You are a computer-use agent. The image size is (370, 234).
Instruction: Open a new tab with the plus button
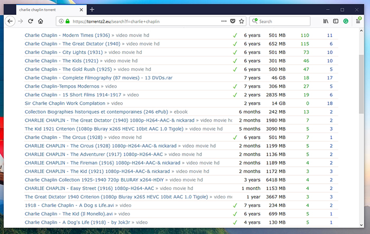92,10
